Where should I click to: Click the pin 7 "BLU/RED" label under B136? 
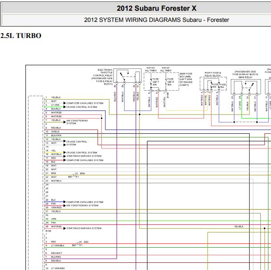click(56, 257)
